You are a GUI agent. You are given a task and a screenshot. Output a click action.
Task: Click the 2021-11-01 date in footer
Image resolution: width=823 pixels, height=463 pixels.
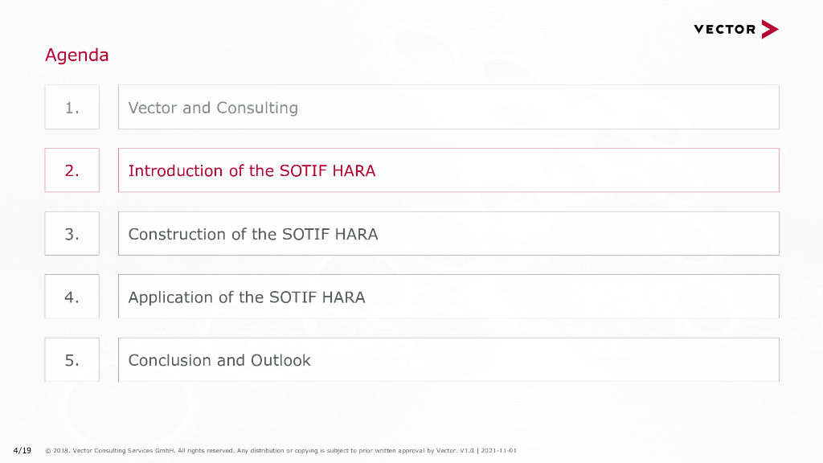click(x=499, y=451)
